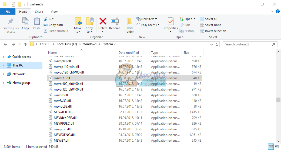This screenshot has width=281, height=150.
Task: Click the Properties quick access toolbar icon
Action: coord(14,4)
